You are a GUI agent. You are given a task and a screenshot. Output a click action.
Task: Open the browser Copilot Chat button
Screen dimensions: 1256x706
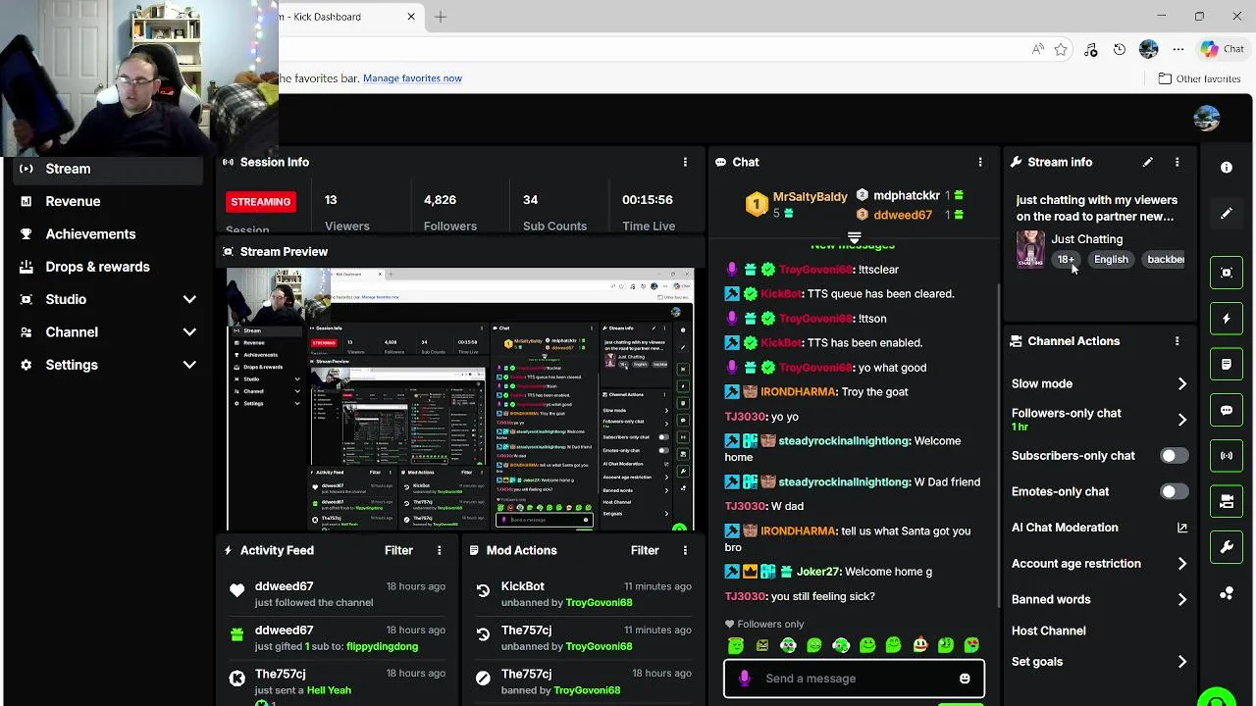point(1222,49)
